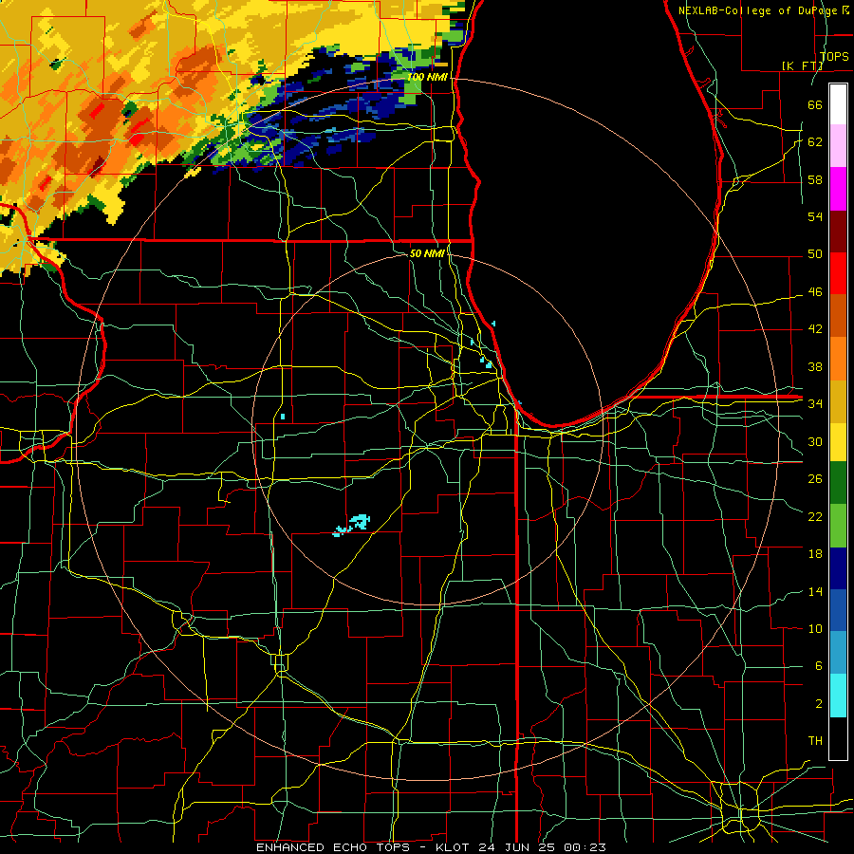Click the legend value '38'

point(815,366)
